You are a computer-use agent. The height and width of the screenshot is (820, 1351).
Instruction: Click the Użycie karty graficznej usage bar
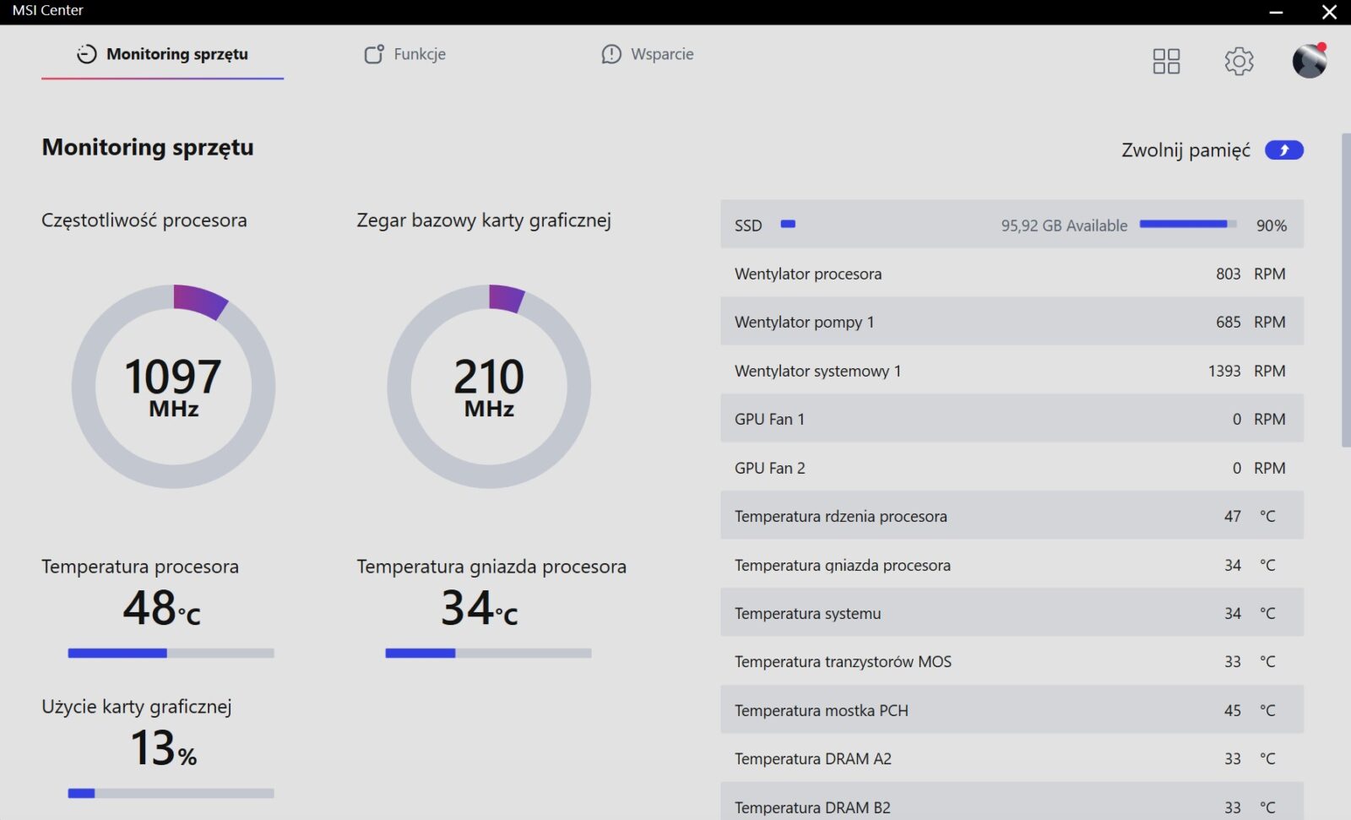pos(171,793)
